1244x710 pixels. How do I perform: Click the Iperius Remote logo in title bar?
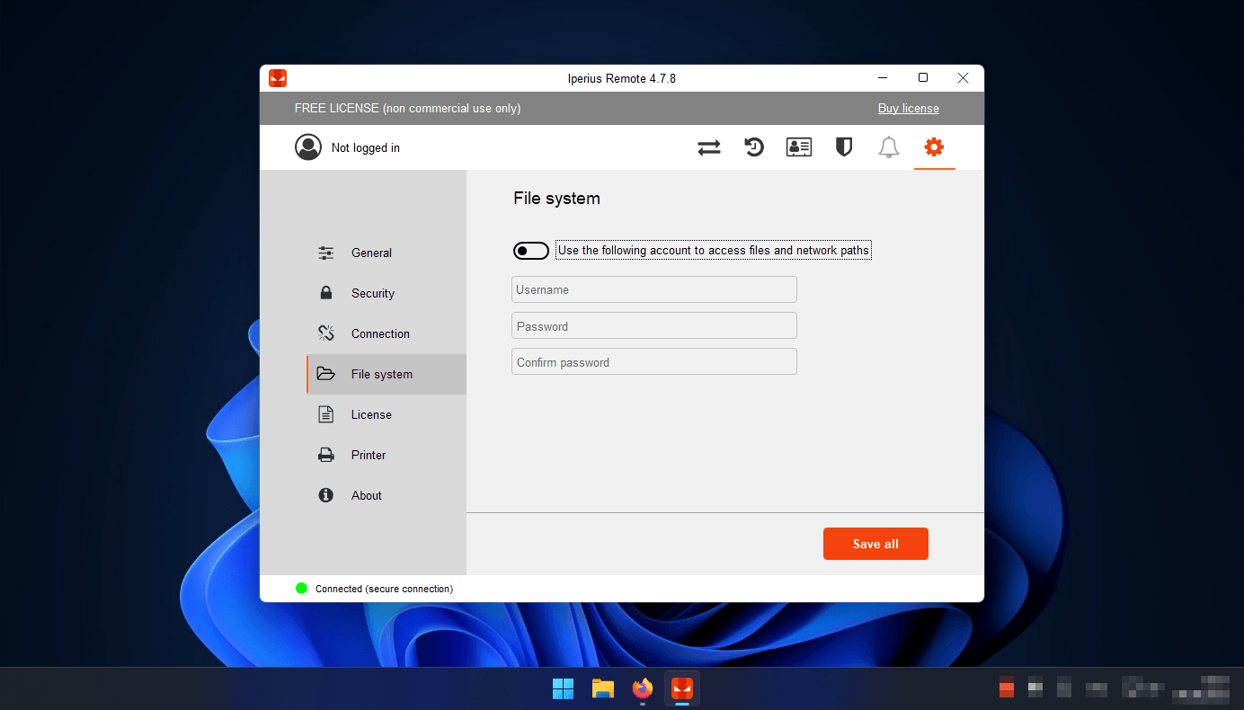(x=278, y=78)
